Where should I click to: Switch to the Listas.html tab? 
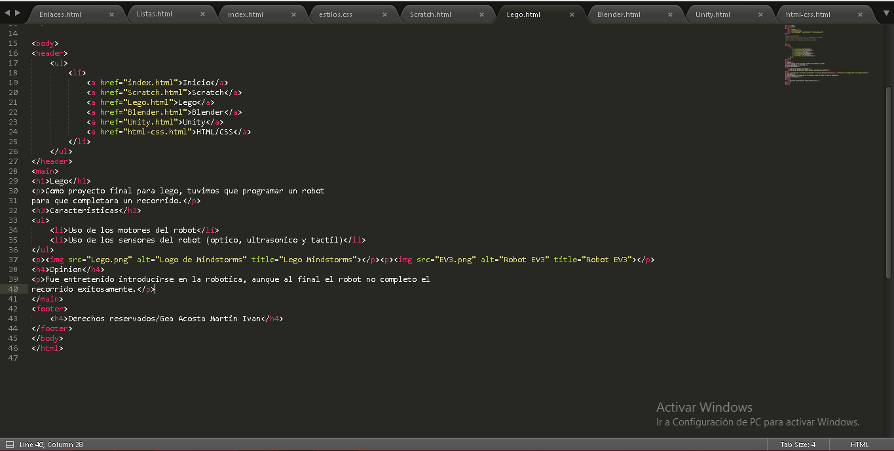click(155, 14)
